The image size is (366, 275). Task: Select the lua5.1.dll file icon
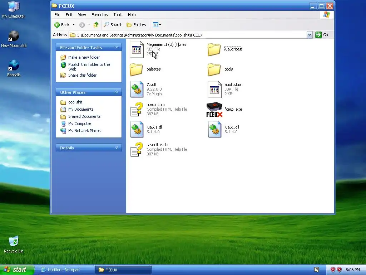tap(137, 129)
